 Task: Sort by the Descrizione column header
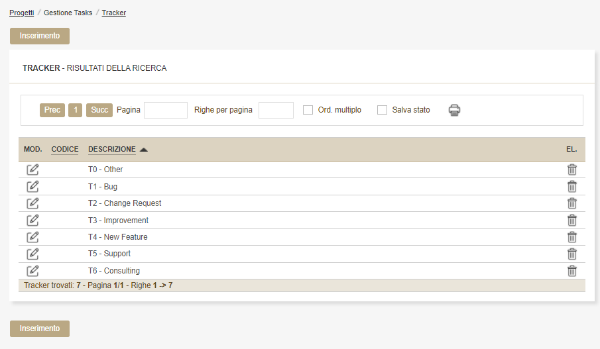click(111, 150)
